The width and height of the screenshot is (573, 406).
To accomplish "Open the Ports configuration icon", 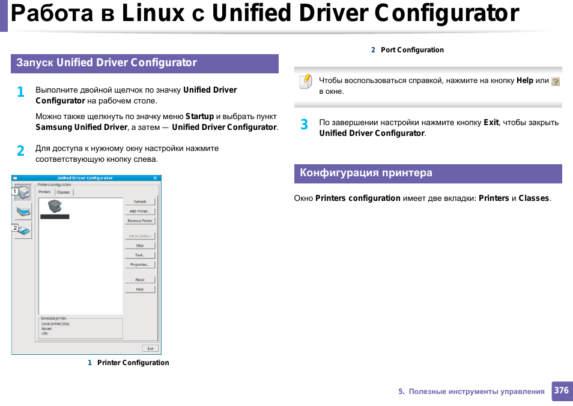I will click(23, 230).
